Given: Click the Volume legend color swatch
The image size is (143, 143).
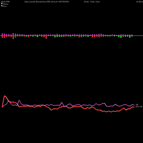Looking at the screenshot, I should (2, 3).
